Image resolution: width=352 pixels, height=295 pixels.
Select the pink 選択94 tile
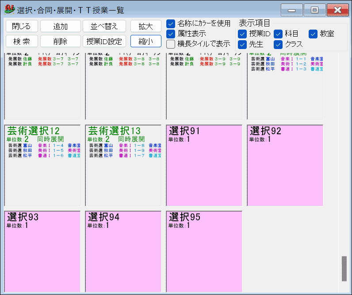(x=123, y=252)
